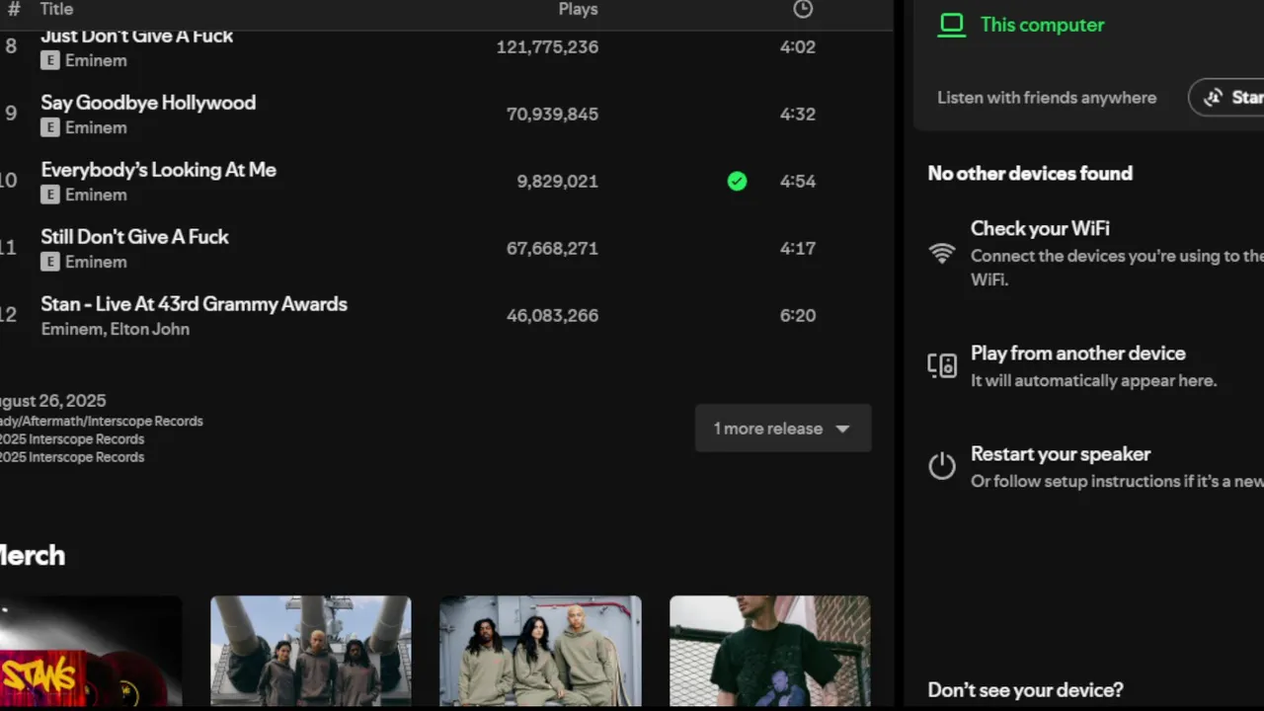The width and height of the screenshot is (1264, 711).
Task: Click the Play from another device icon
Action: [942, 365]
